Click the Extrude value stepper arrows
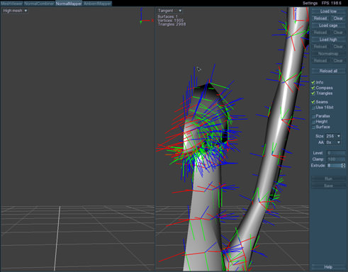The width and height of the screenshot is (348, 272). [343, 166]
